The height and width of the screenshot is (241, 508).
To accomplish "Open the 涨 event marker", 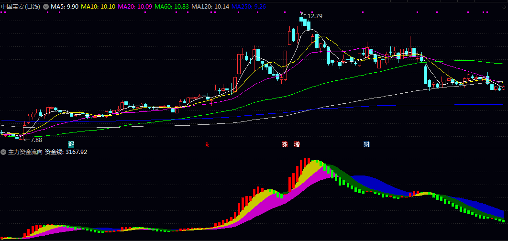I will [x=285, y=144].
